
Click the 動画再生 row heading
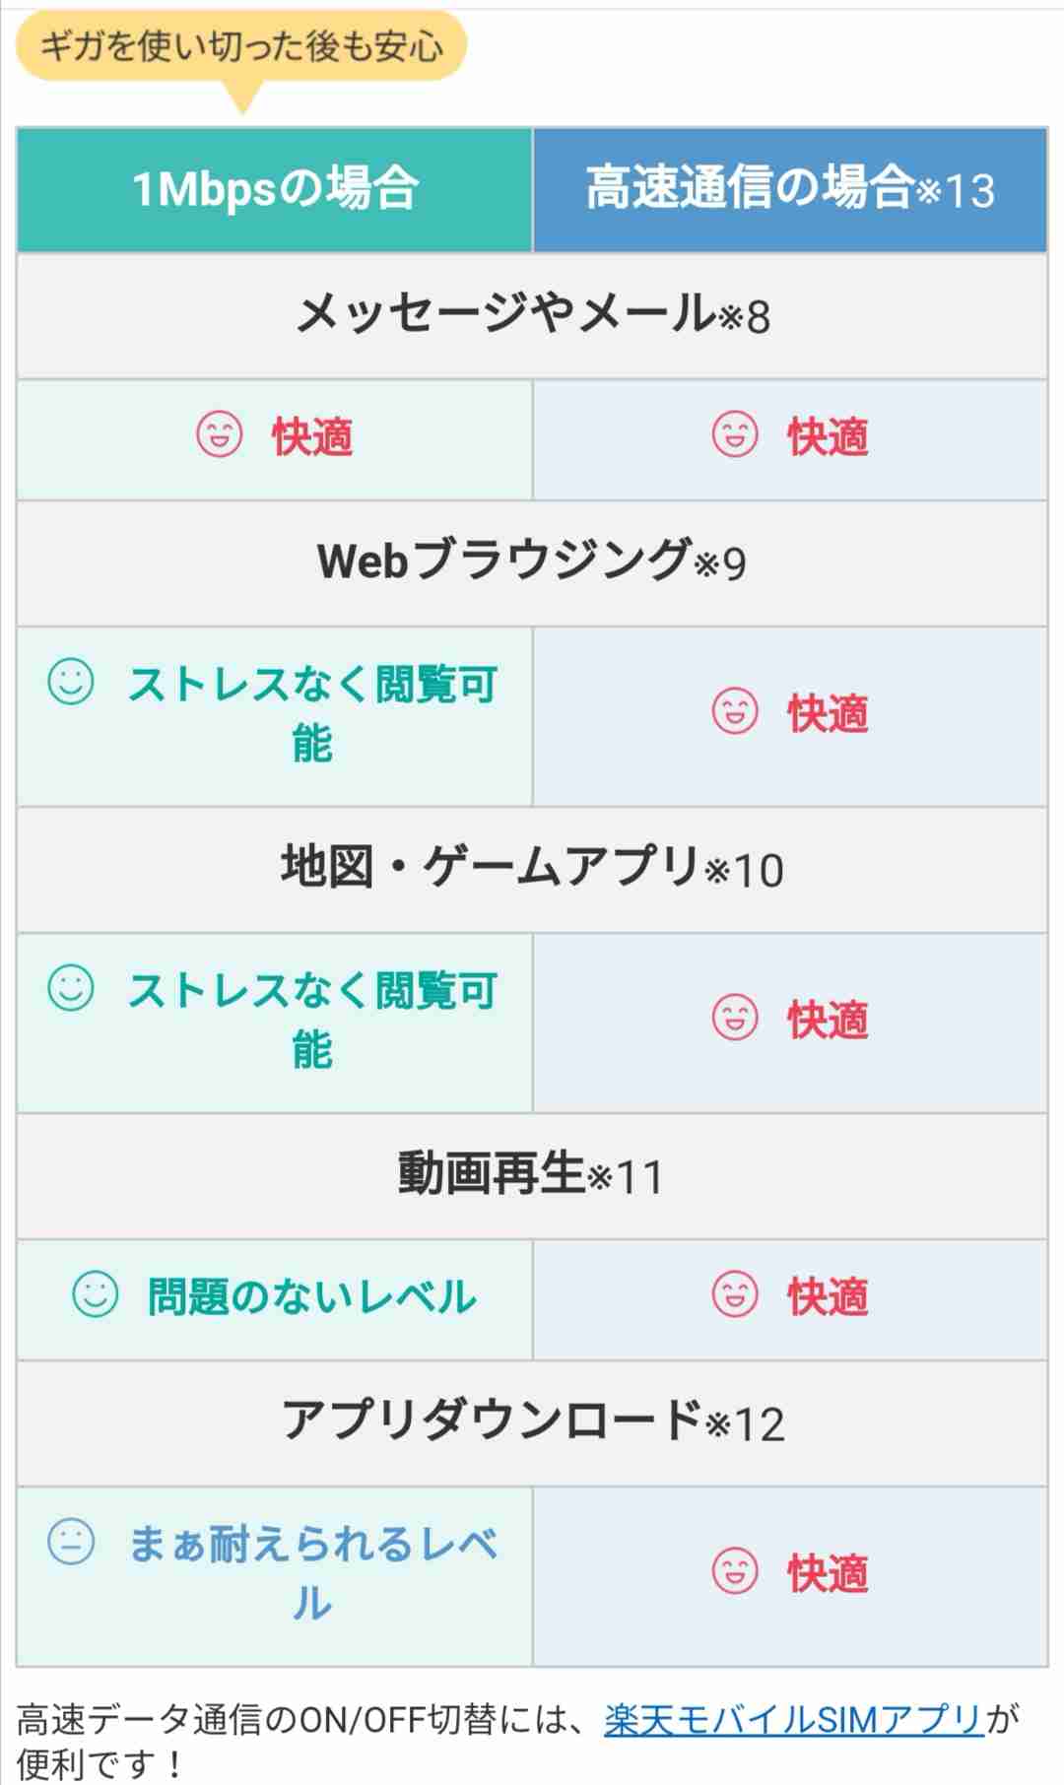532,1175
